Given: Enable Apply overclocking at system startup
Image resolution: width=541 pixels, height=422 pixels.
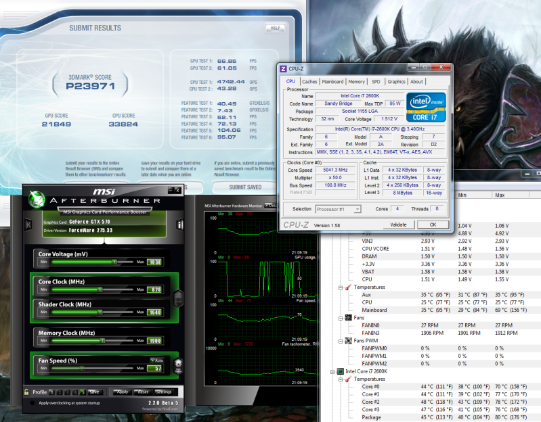Looking at the screenshot, I should (x=32, y=402).
